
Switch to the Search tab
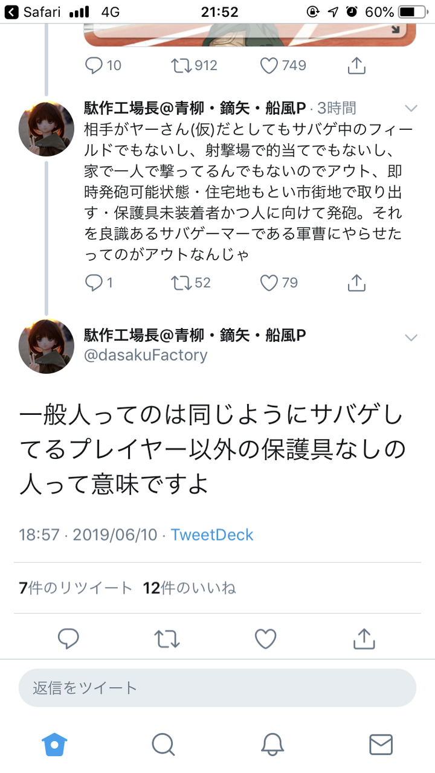(x=163, y=745)
